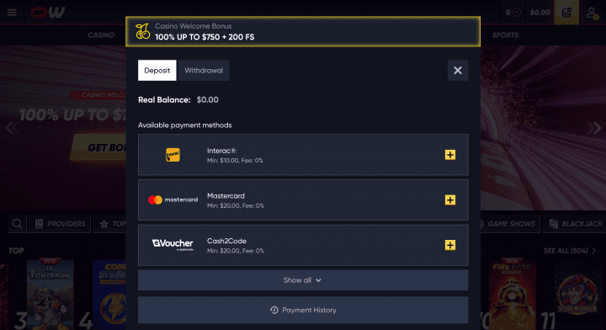
Task: Open the user profile icon
Action: coord(592,13)
